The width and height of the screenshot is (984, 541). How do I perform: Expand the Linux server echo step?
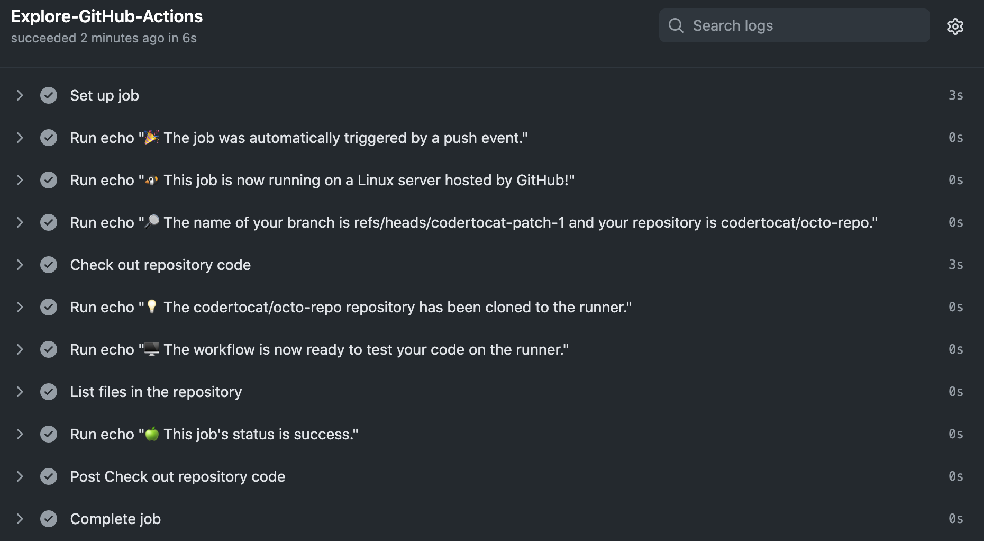pos(20,180)
